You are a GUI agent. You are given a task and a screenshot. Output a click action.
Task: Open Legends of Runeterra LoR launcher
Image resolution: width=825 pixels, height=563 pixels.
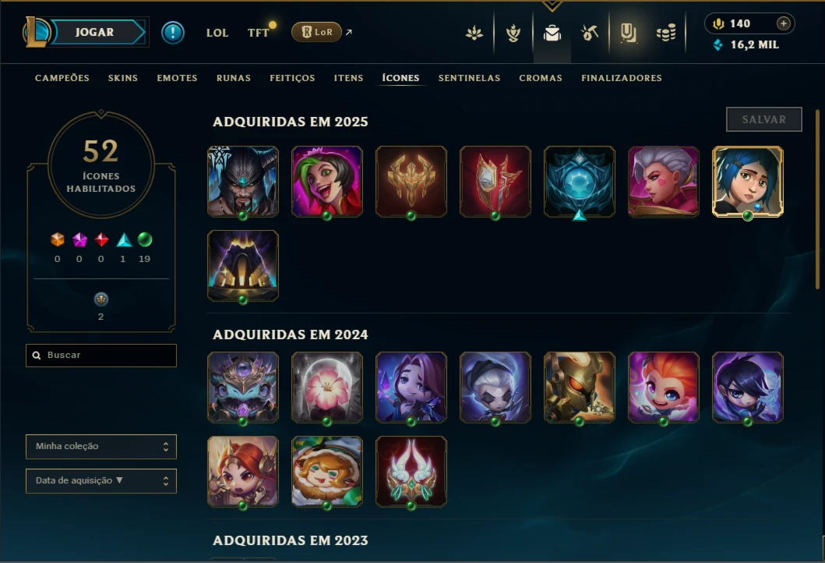(x=317, y=32)
